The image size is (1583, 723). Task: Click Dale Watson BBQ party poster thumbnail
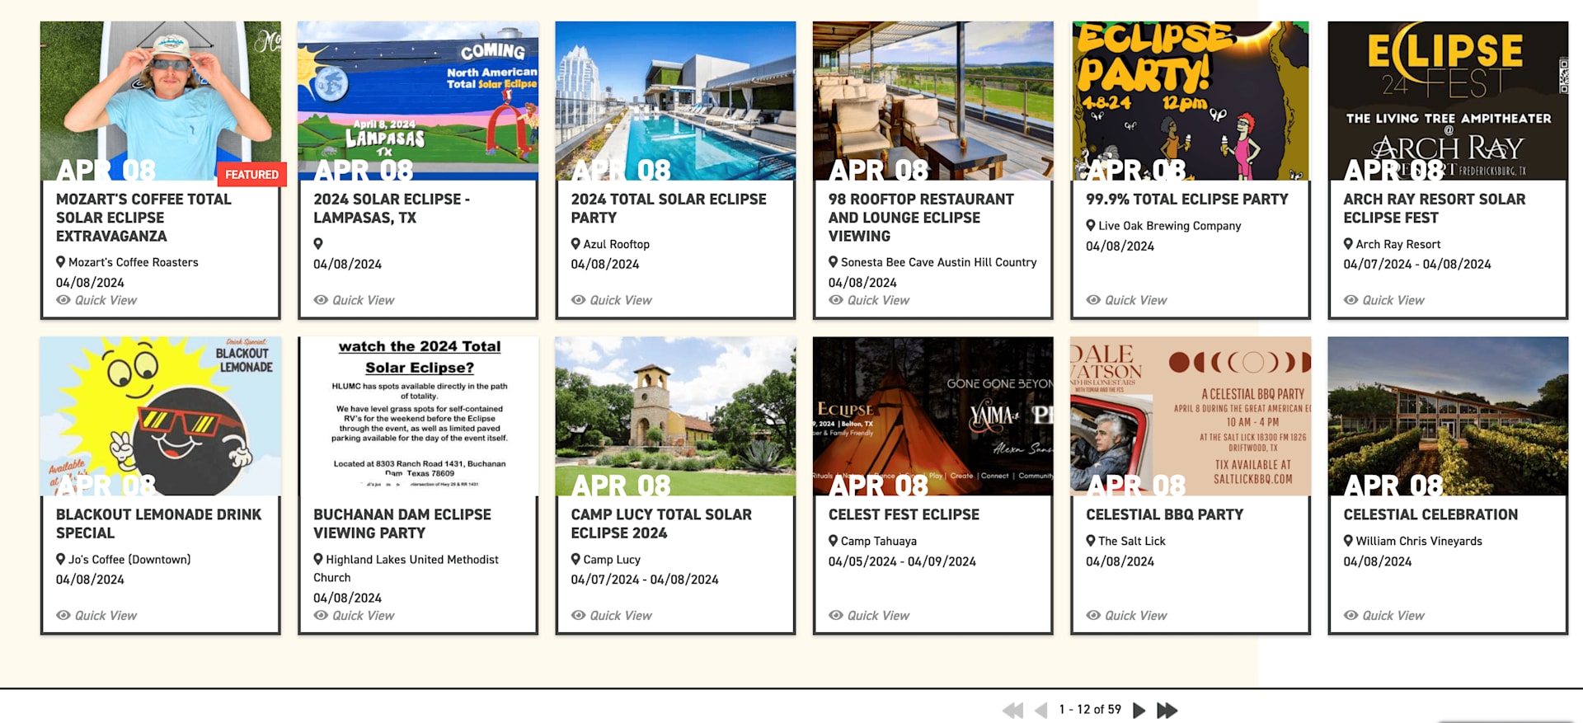point(1191,415)
